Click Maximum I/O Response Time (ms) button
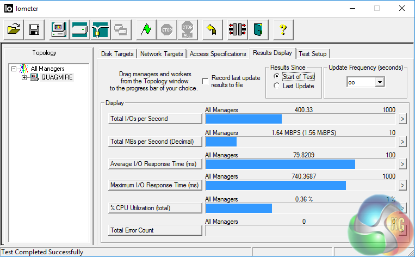The height and width of the screenshot is (257, 415). 155,185
